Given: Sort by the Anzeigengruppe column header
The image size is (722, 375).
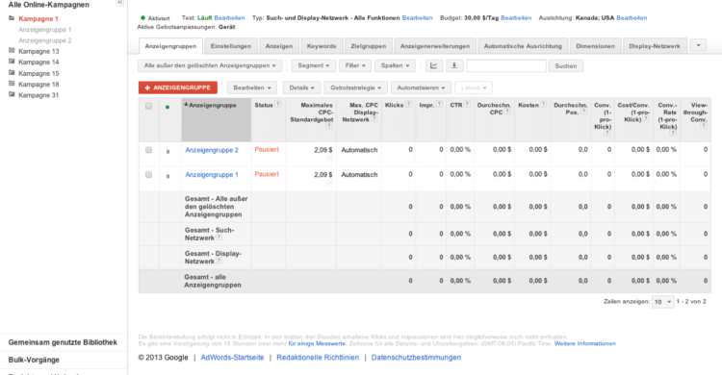Looking at the screenshot, I should pos(213,106).
